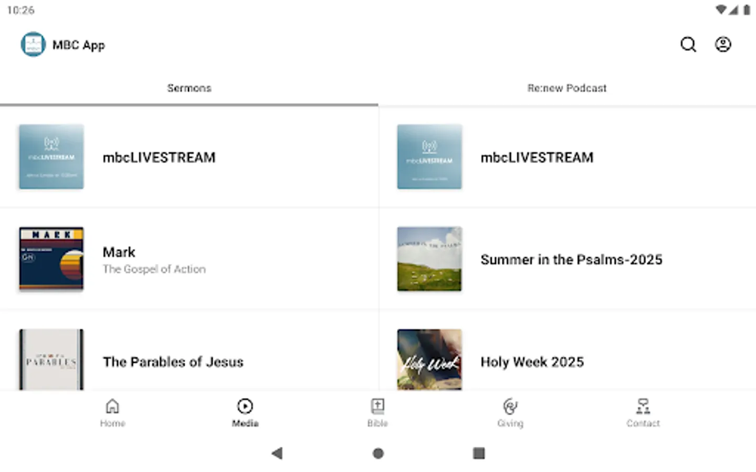Open the Contact icon in bottom navigation
756x472 pixels.
[643, 412]
